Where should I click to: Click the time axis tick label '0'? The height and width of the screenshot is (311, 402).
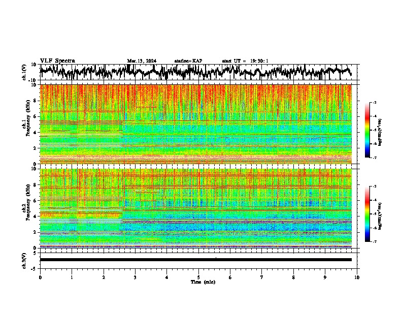[40, 277]
